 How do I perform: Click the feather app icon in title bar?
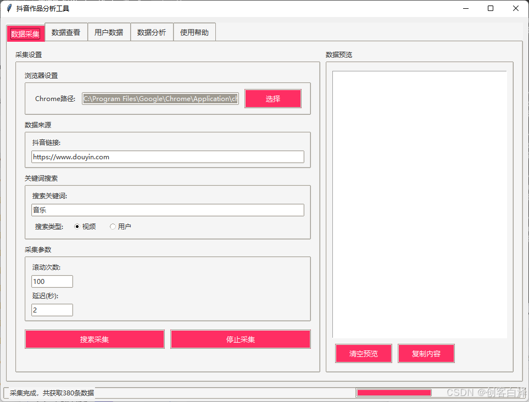9,8
